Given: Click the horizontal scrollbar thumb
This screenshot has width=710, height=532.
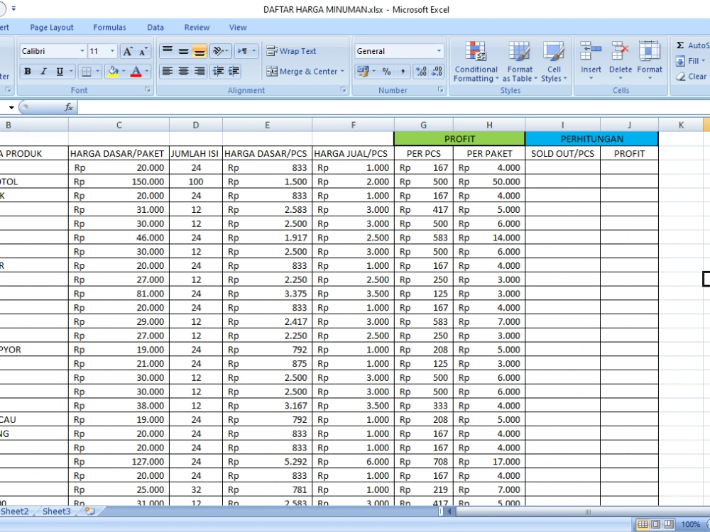Looking at the screenshot, I should tap(588, 511).
